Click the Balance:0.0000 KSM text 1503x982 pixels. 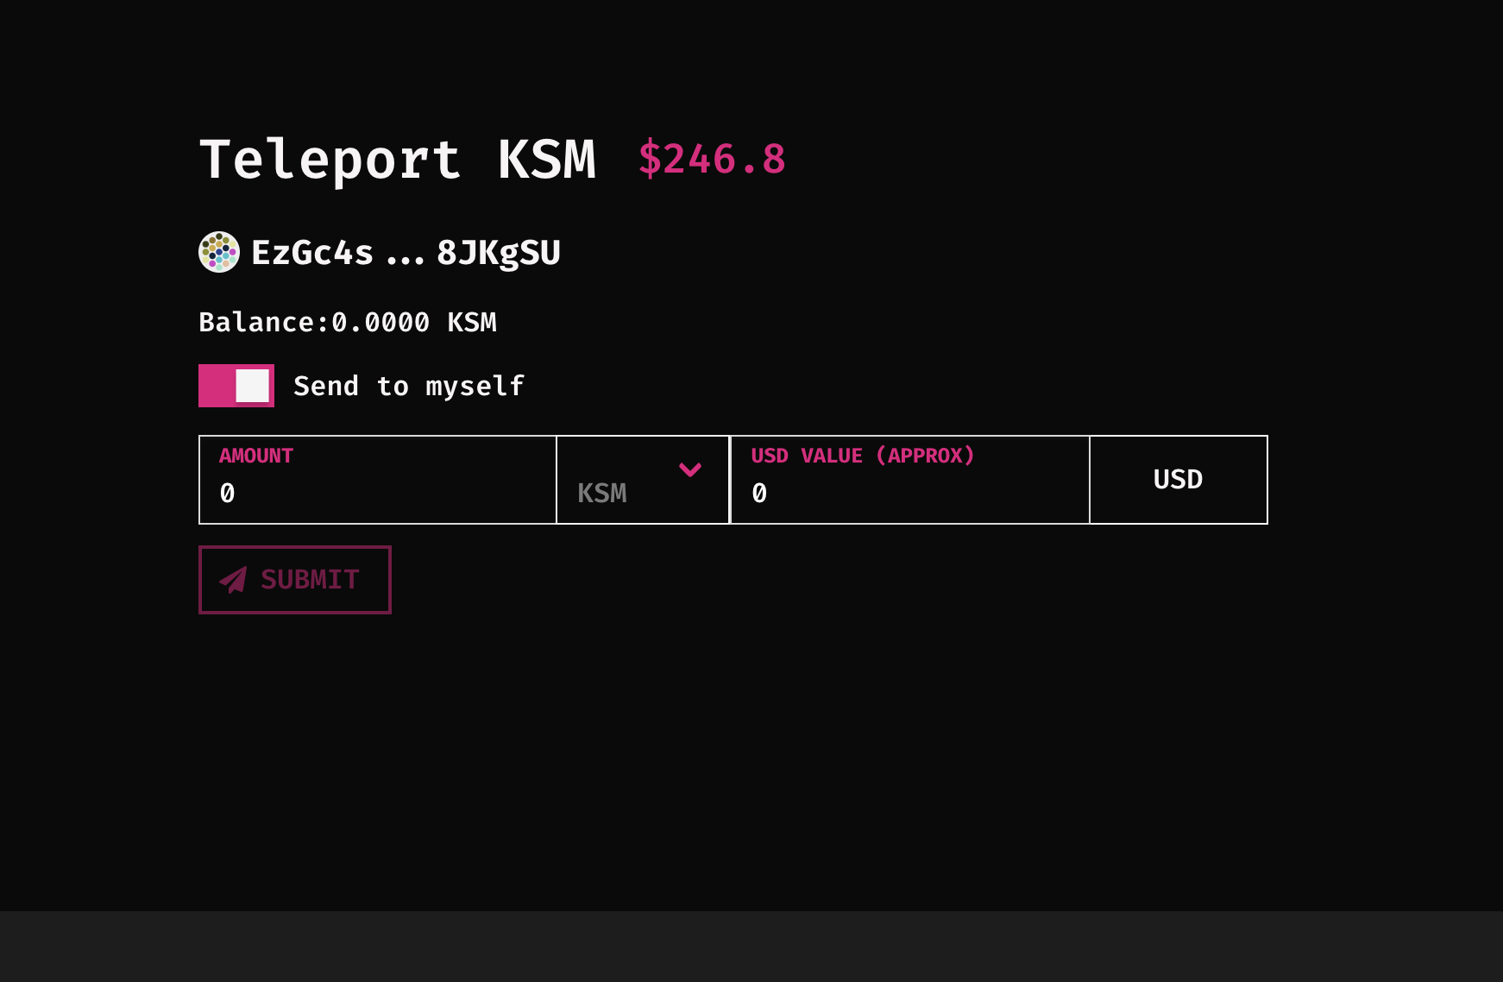pyautogui.click(x=348, y=322)
